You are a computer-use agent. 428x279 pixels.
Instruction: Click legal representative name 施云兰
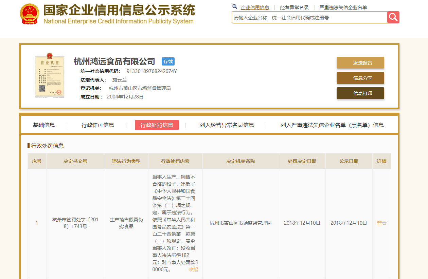coord(120,80)
